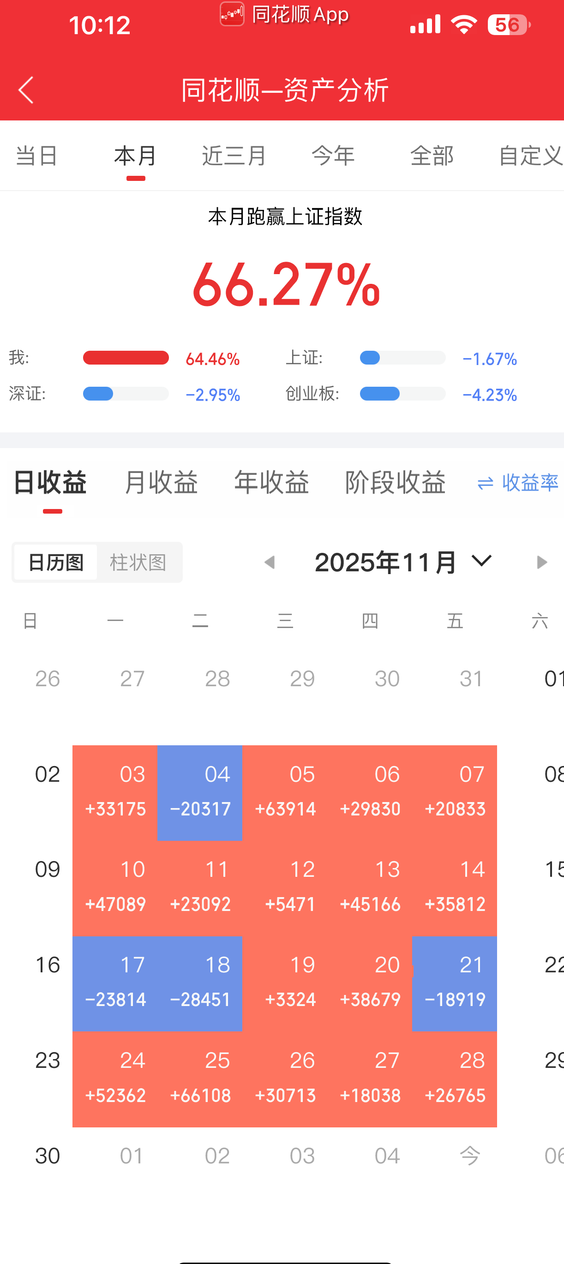The width and height of the screenshot is (564, 1264).
Task: Go to previous month arrow
Action: [270, 563]
